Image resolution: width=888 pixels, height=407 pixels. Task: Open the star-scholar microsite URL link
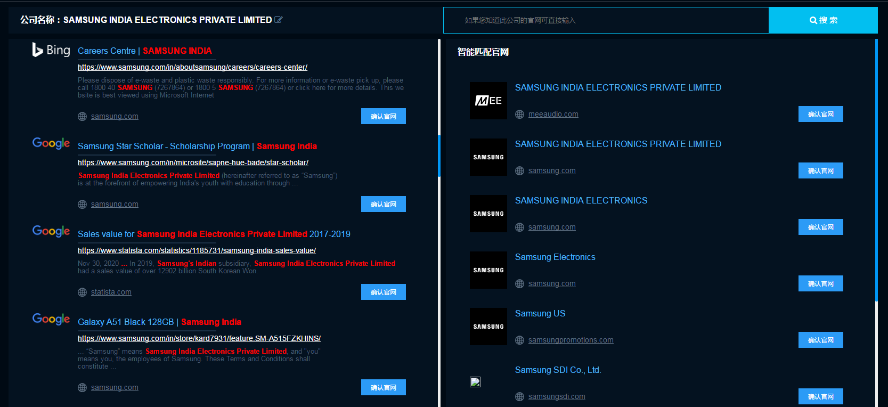pyautogui.click(x=193, y=162)
